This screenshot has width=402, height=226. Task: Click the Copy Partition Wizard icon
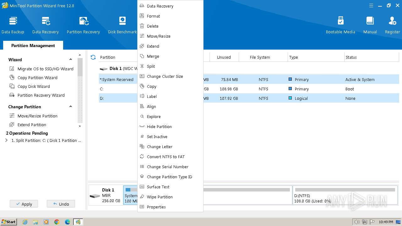tap(12, 78)
